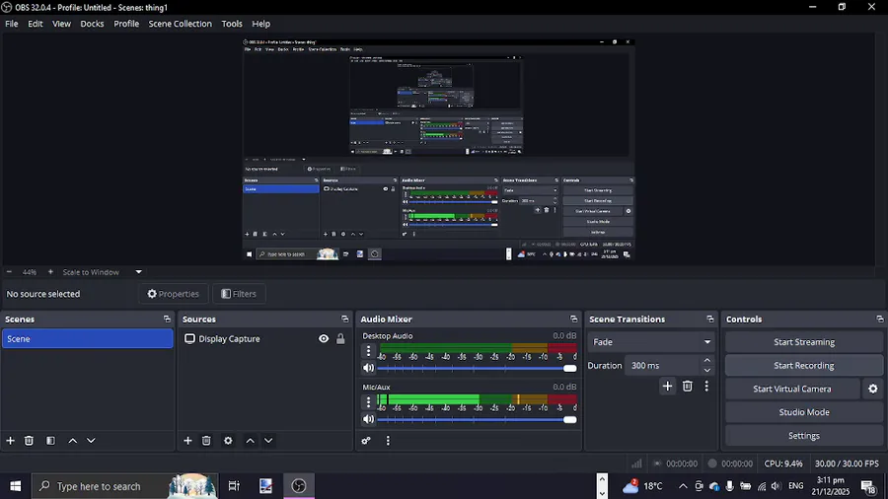888x499 pixels.
Task: Open Audio Mixer bottom menu dots
Action: click(x=388, y=440)
